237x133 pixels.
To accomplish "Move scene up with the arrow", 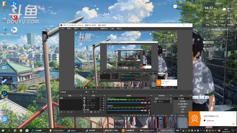I will coord(68,112).
